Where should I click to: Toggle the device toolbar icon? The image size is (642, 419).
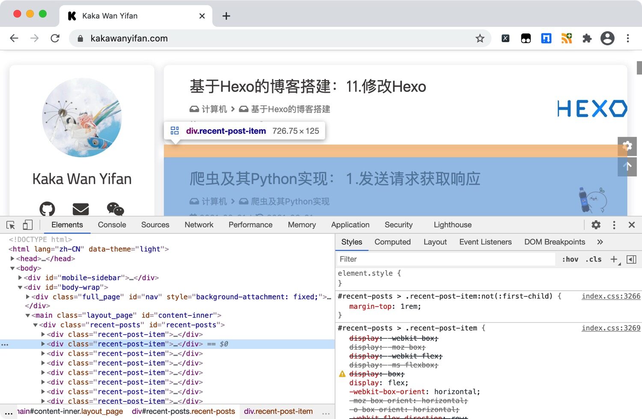pyautogui.click(x=27, y=225)
